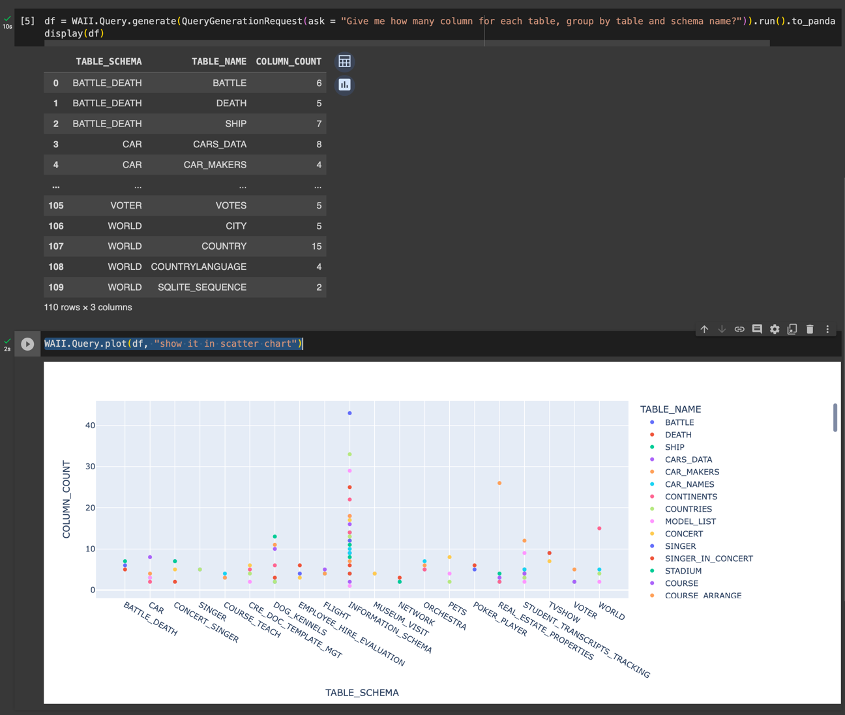
Task: Select the SQLITE_SEQUENCE table cell
Action: coord(202,287)
